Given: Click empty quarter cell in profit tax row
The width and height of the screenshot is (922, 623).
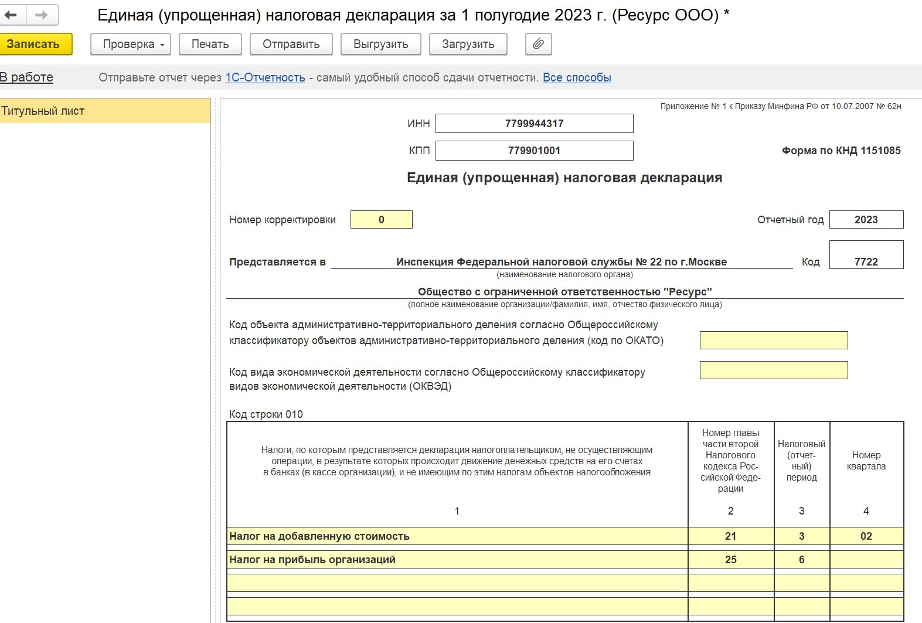Looking at the screenshot, I should [x=866, y=560].
